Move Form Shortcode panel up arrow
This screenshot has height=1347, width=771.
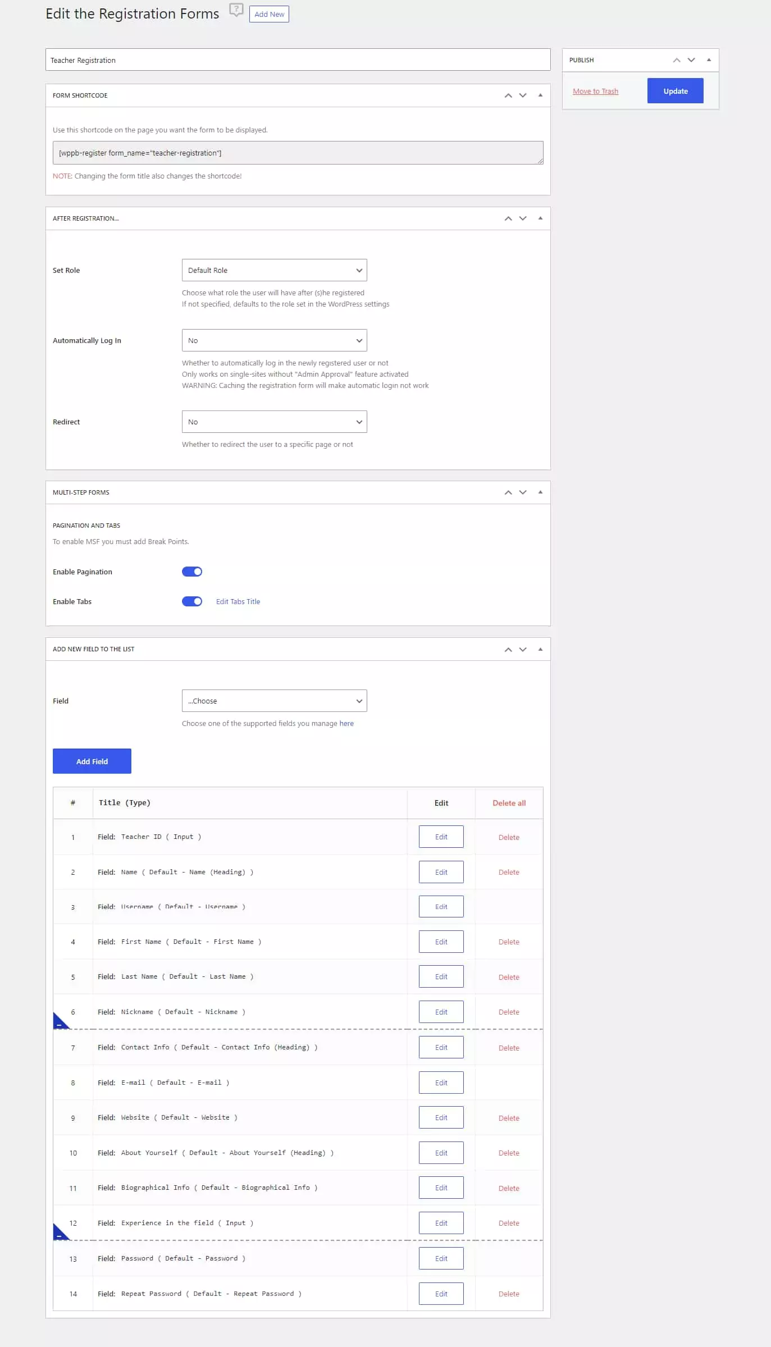click(x=508, y=95)
